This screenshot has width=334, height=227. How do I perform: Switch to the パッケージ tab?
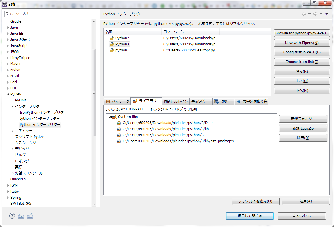tap(117, 101)
